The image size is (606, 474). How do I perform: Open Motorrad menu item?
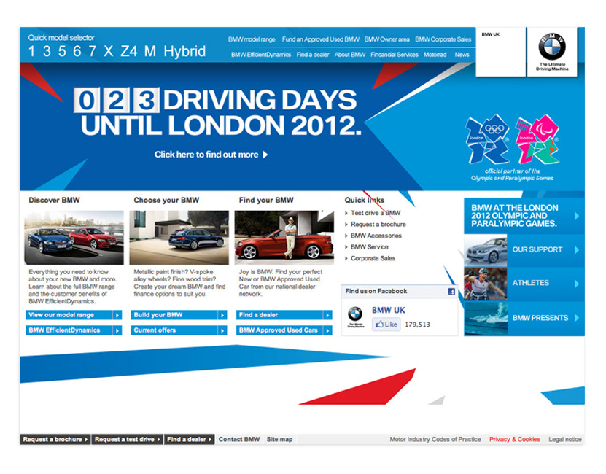point(435,55)
